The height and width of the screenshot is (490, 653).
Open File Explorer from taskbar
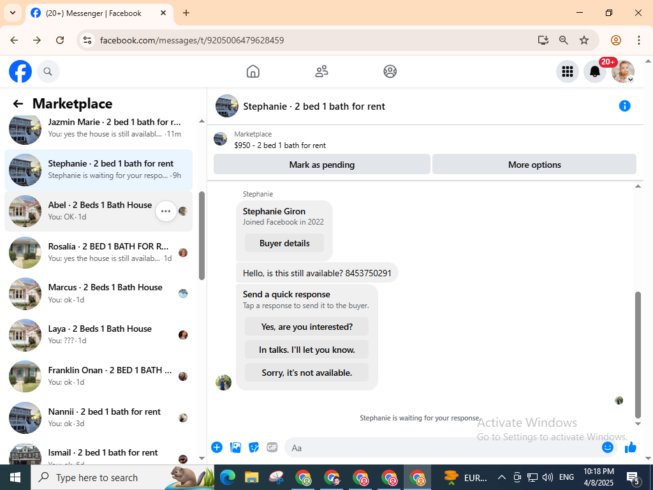[x=251, y=477]
